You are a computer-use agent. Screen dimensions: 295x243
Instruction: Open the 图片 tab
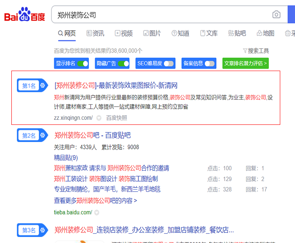[x=152, y=33]
